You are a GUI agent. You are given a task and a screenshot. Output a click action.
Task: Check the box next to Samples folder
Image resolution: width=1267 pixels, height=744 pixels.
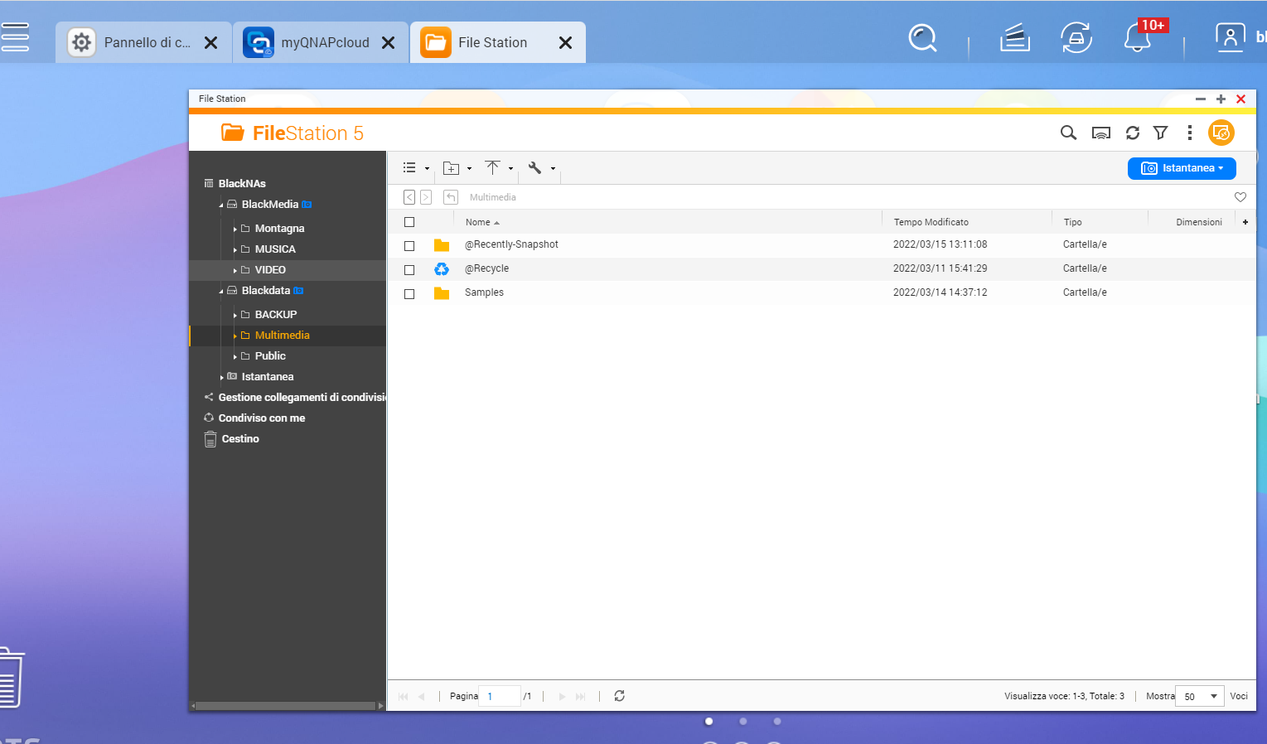(409, 293)
